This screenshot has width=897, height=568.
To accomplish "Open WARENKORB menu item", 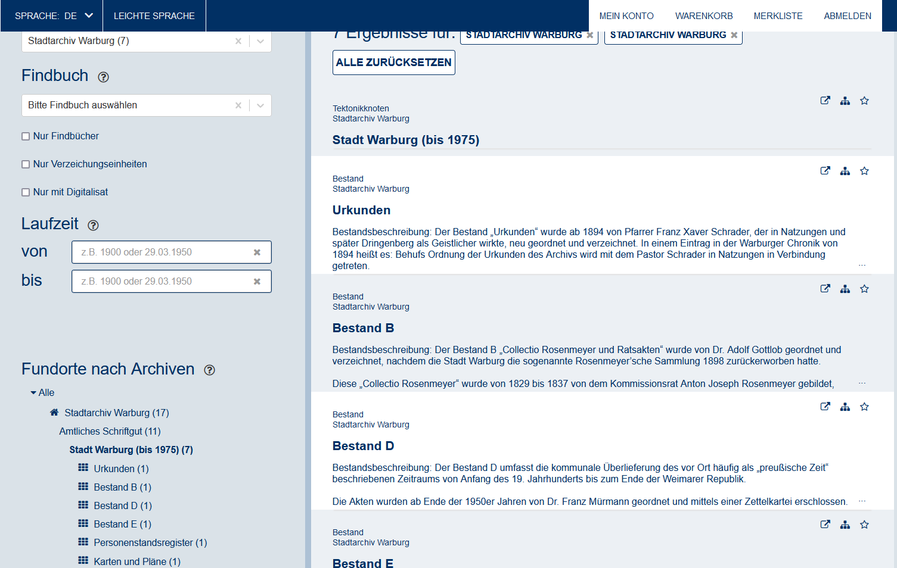I will [x=704, y=16].
